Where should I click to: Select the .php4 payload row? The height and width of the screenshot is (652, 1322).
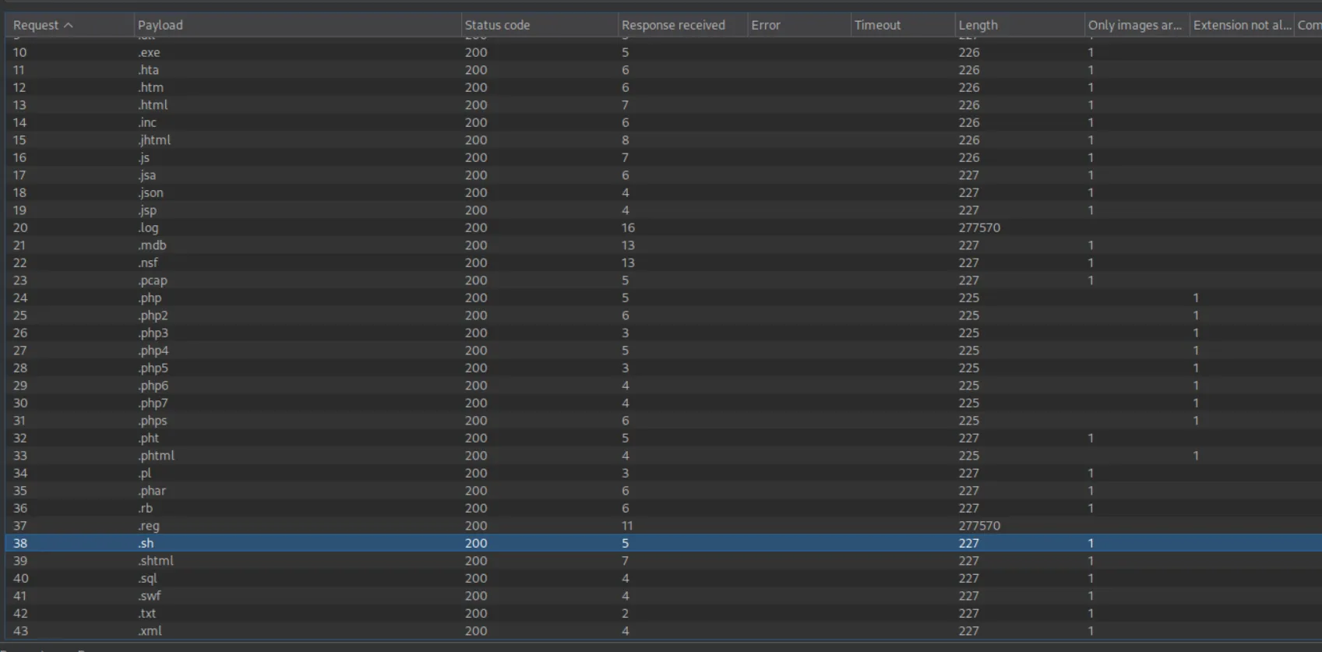664,351
